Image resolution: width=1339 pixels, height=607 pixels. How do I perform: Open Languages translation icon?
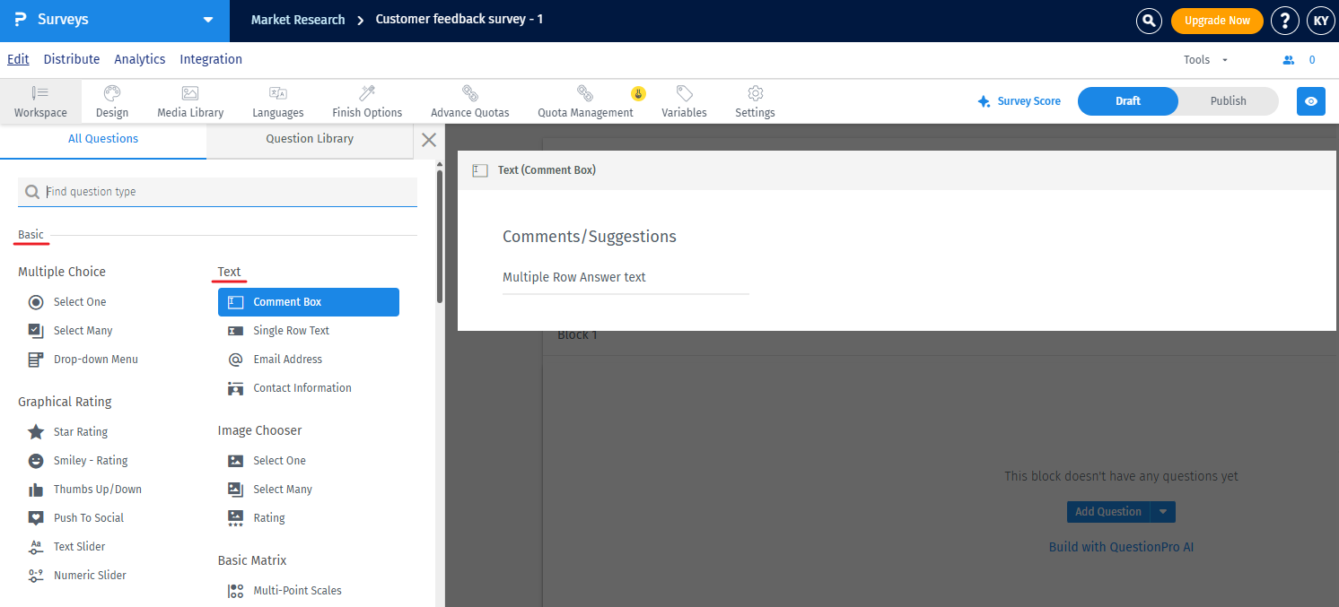(278, 93)
